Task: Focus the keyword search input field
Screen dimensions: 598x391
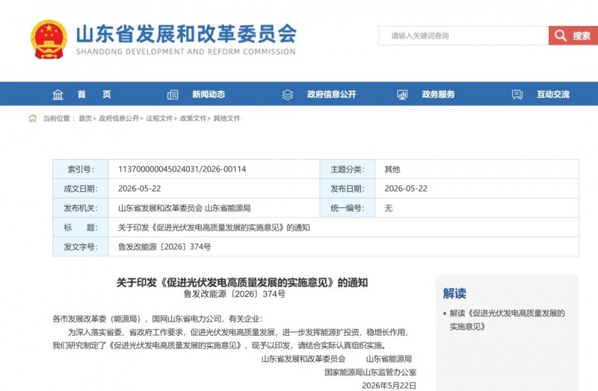Action: (463, 36)
